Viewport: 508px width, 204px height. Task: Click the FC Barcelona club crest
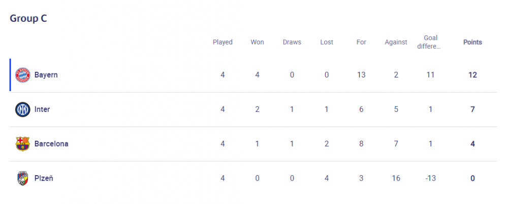coord(23,144)
